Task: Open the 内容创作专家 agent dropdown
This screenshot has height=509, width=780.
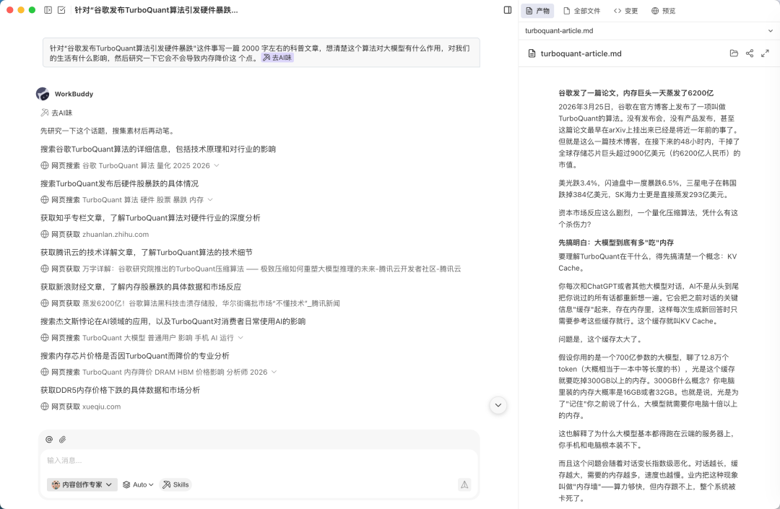Action: tap(82, 484)
